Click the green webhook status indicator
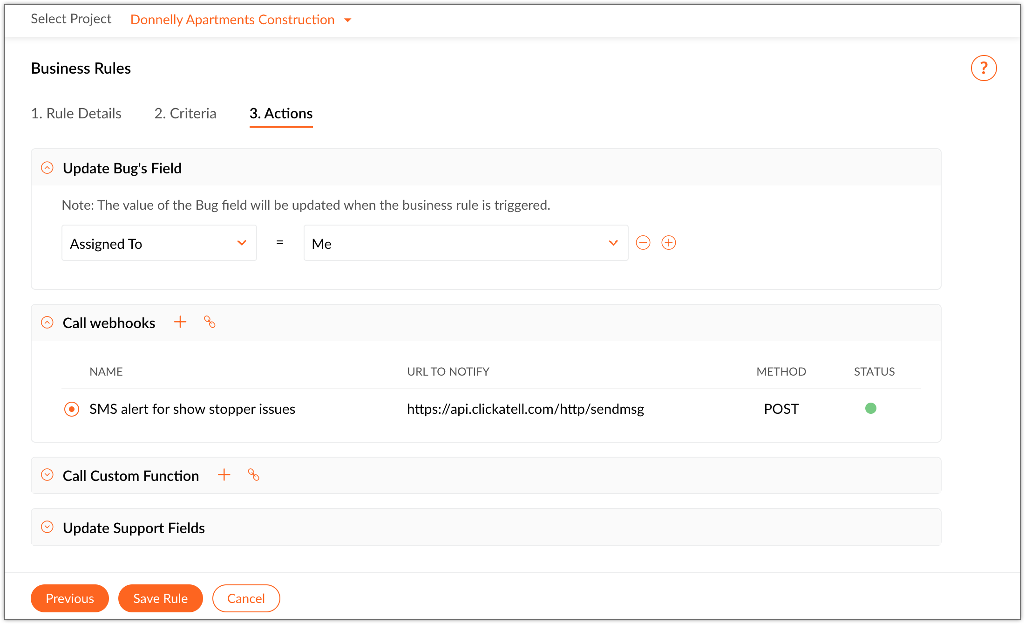Viewport: 1025px width, 624px height. coord(870,409)
